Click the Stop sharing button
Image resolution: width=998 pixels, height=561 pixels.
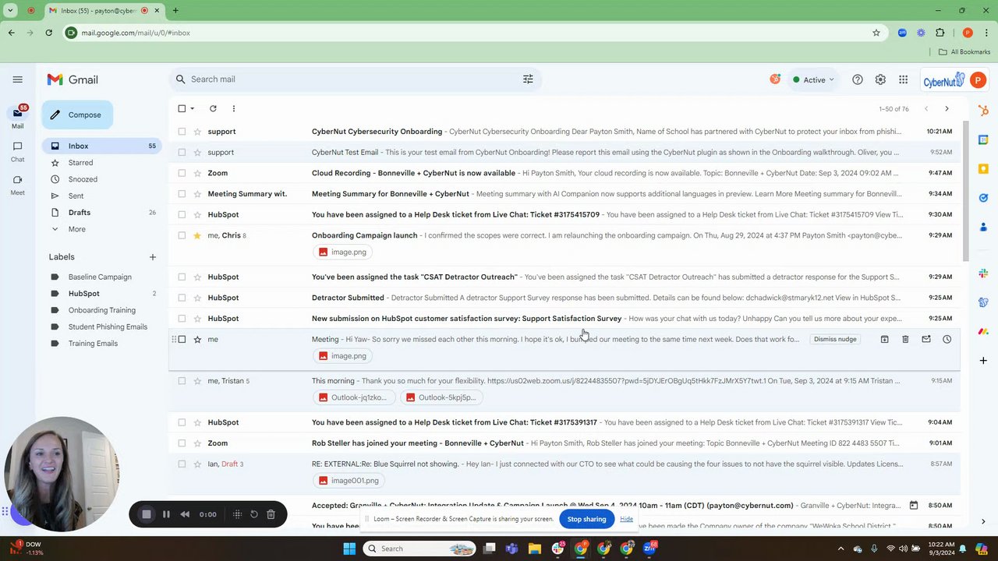coord(586,519)
